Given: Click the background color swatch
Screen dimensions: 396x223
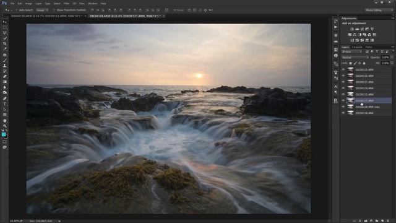Looking at the screenshot, I should coord(6,137).
